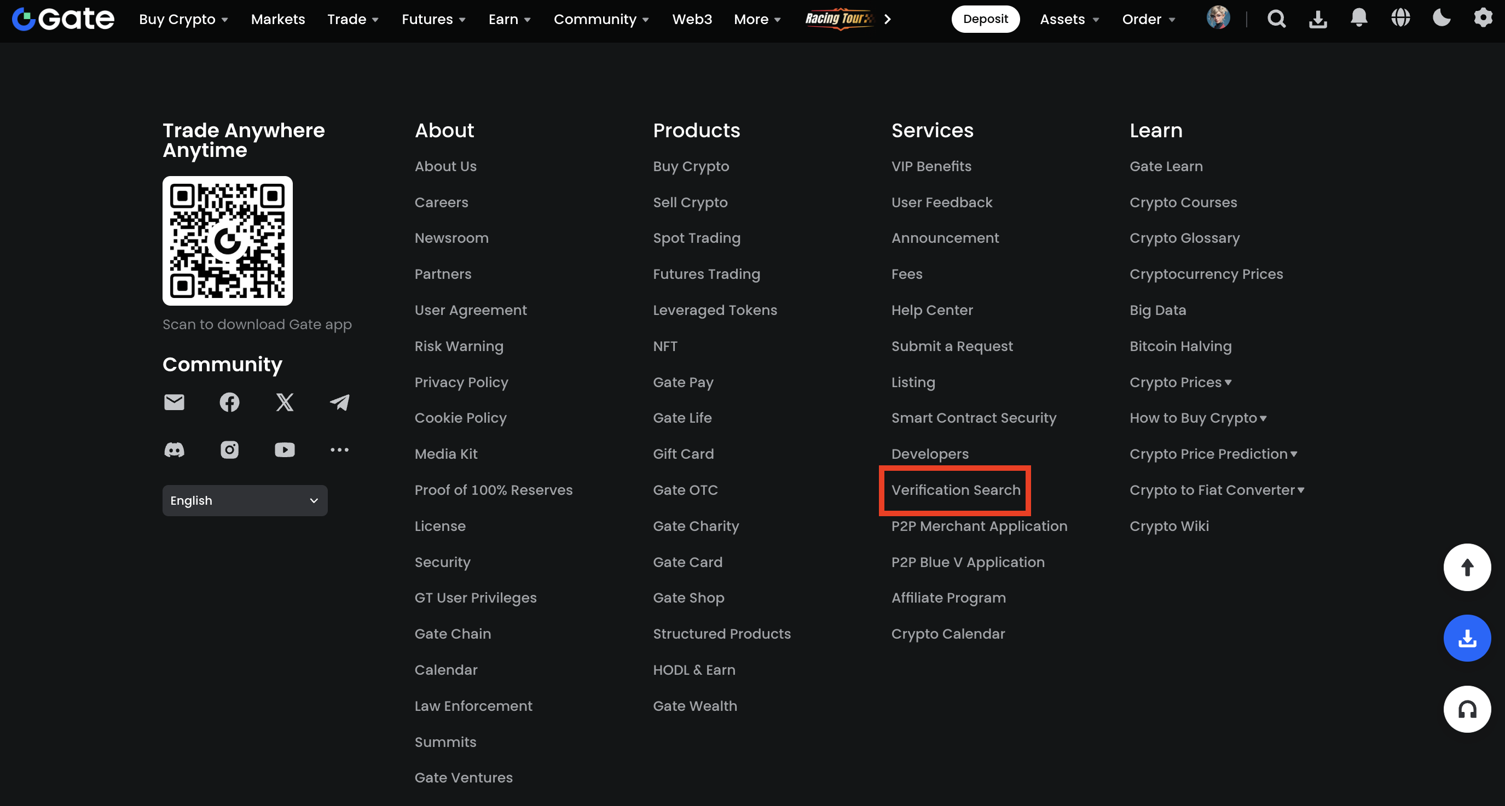Open the Futures menu in navbar
The height and width of the screenshot is (806, 1505).
click(x=433, y=19)
